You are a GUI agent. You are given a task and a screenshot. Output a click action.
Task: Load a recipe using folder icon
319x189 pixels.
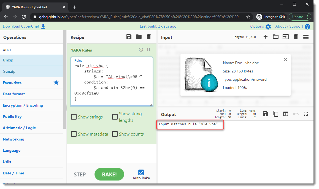pyautogui.click(x=139, y=37)
